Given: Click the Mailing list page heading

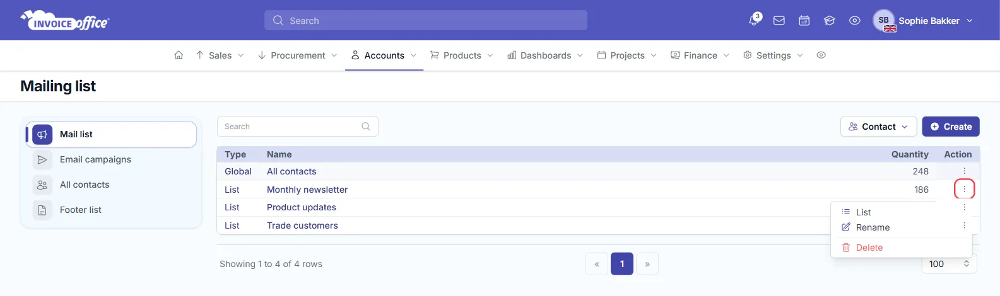Looking at the screenshot, I should [x=58, y=86].
